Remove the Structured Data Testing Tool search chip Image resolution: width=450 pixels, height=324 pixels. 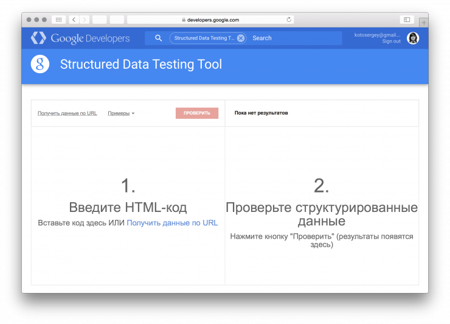pos(241,38)
